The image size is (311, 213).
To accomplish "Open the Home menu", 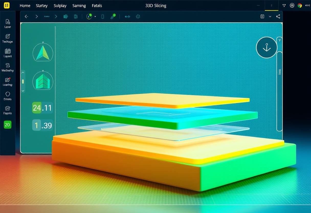I will tap(25, 6).
